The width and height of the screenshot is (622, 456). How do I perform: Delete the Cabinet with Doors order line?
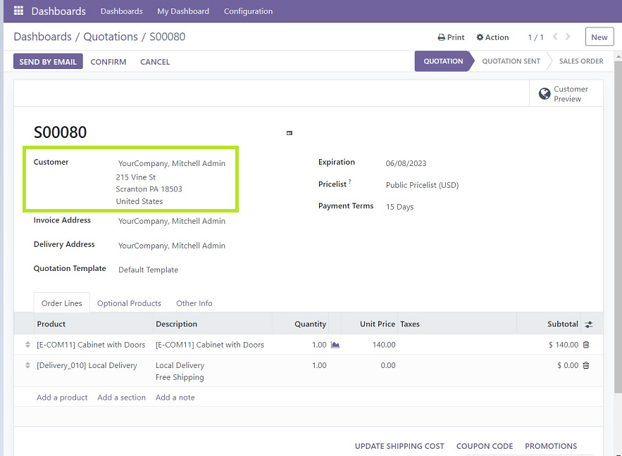(x=586, y=345)
